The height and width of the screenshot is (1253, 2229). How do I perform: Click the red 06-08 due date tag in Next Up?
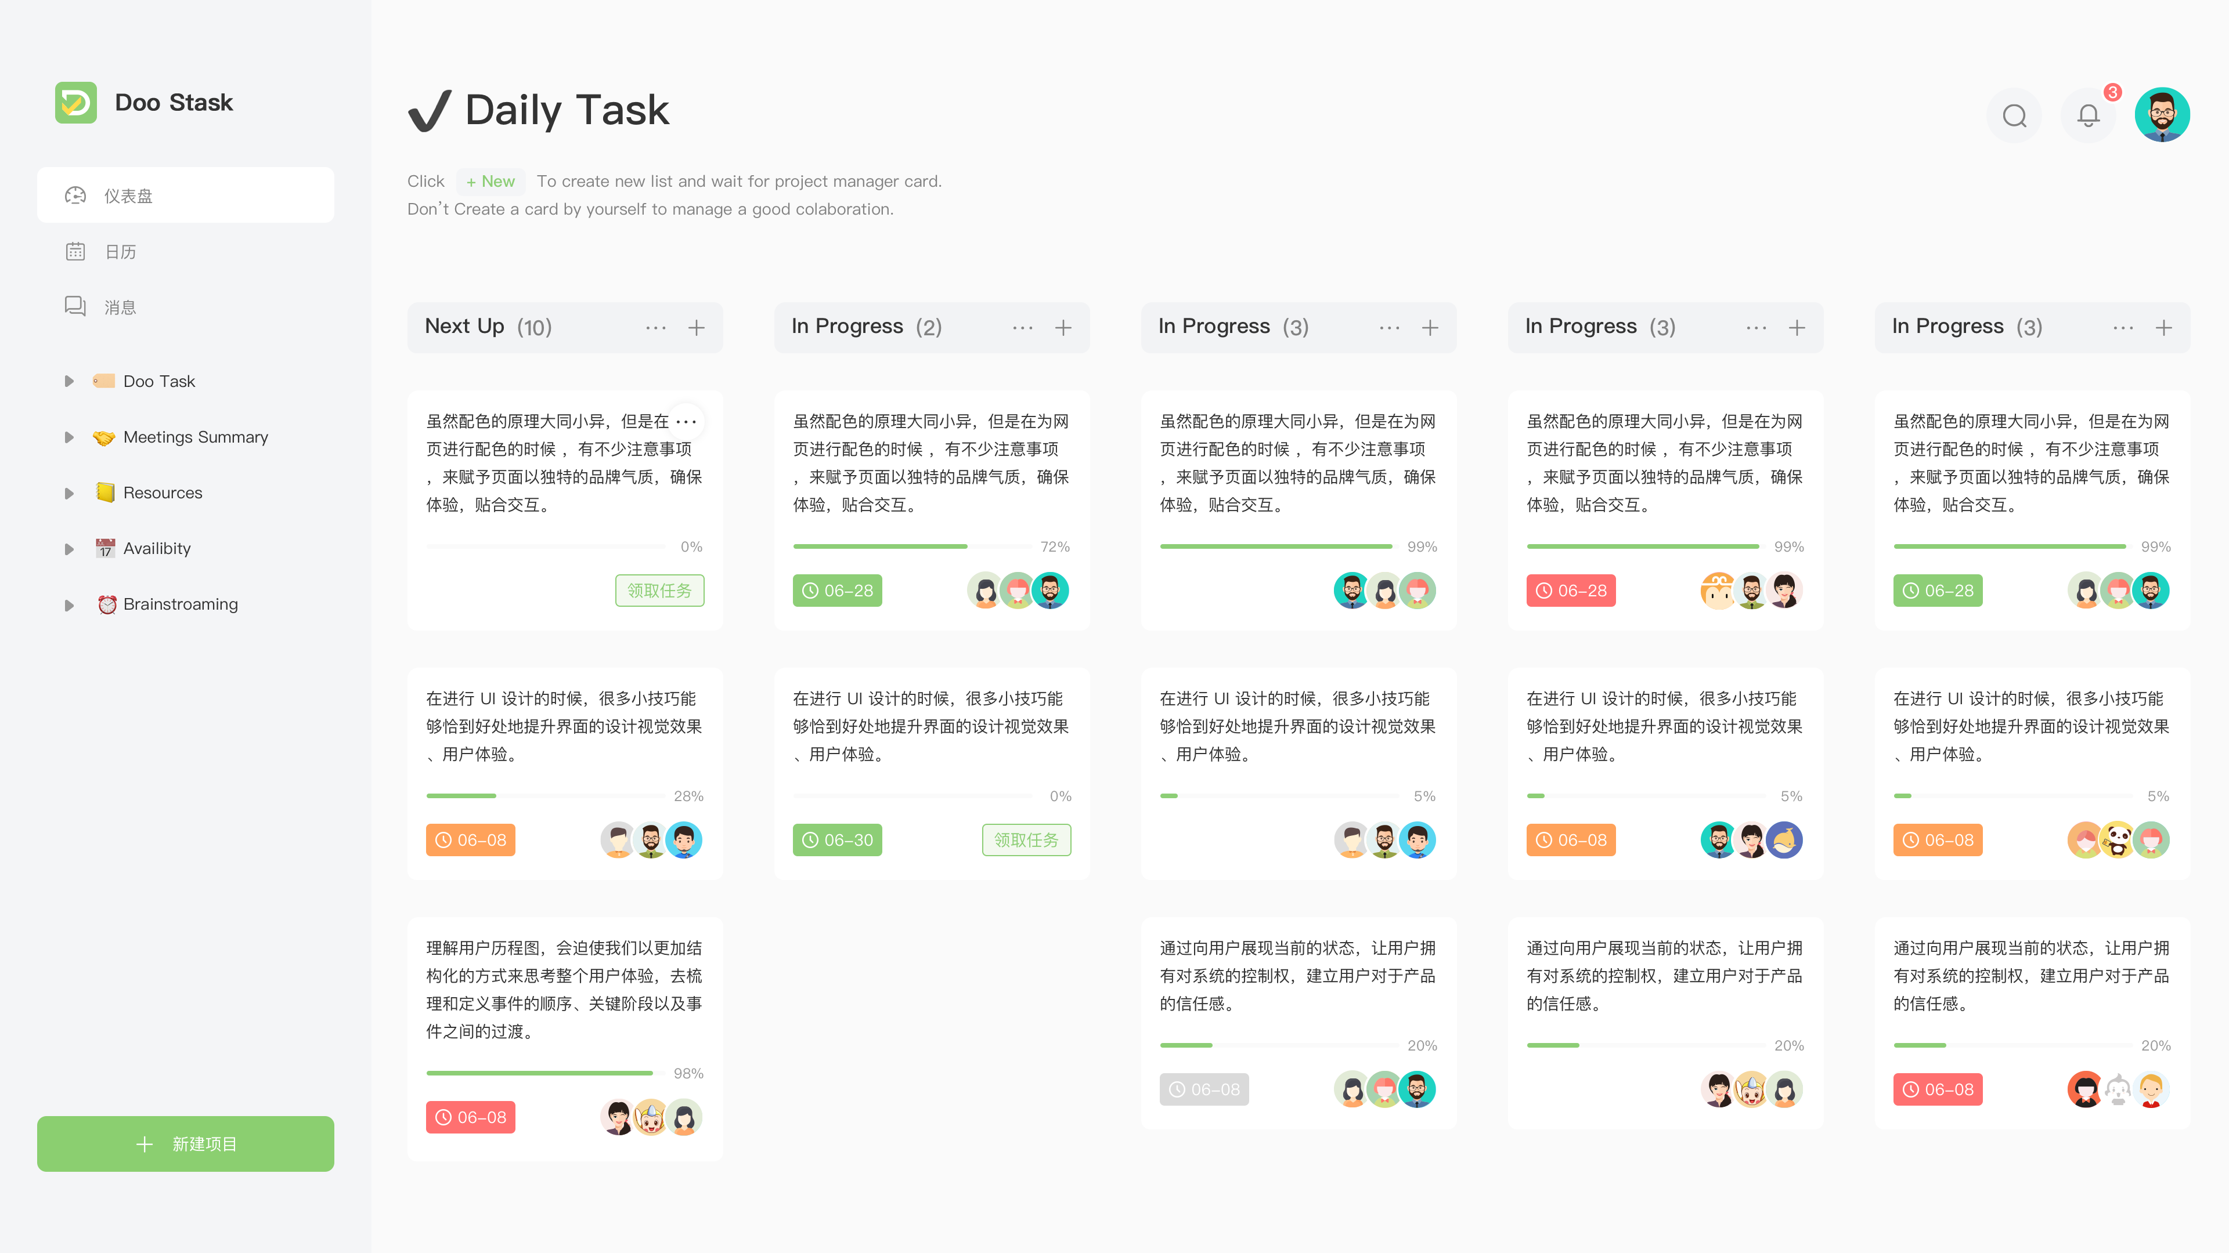click(471, 1117)
